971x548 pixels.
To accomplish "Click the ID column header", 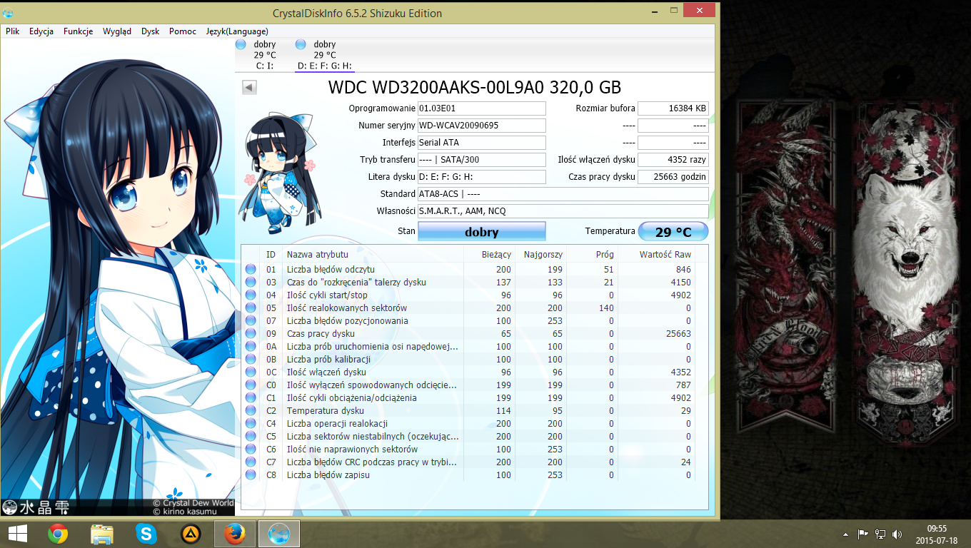I will coord(272,254).
